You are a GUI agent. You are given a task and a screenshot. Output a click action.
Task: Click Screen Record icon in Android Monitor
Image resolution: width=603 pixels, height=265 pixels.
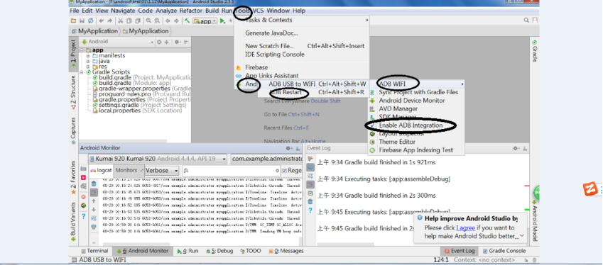click(83, 178)
